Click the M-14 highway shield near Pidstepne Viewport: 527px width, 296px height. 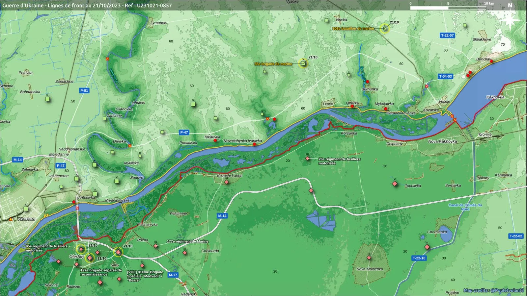(222, 216)
